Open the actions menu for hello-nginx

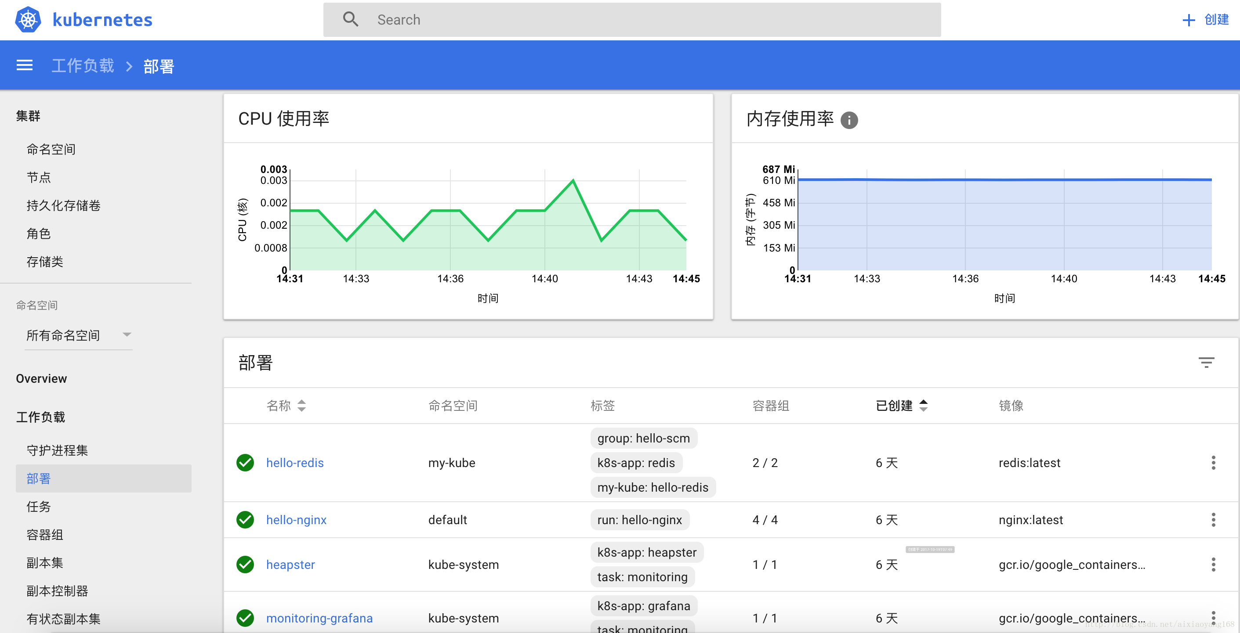coord(1213,519)
